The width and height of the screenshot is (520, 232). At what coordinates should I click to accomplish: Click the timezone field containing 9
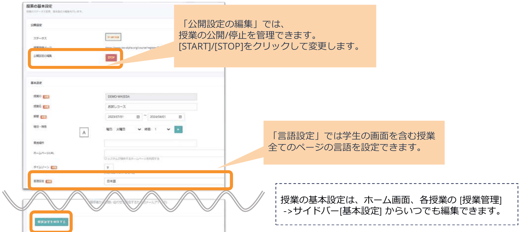tap(109, 167)
